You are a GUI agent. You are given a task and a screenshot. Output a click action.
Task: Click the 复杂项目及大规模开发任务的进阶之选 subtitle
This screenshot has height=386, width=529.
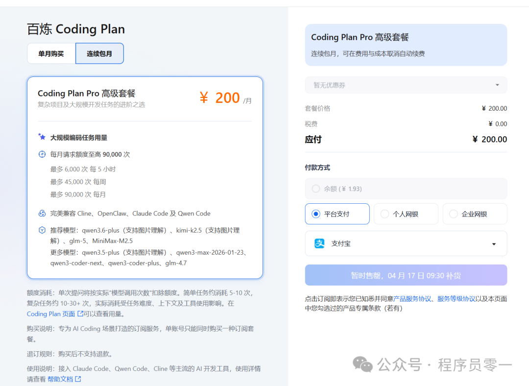92,105
